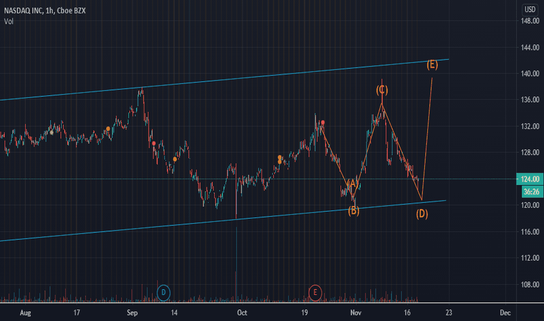Click the red earnings E marker
The image size is (544, 321).
click(315, 292)
